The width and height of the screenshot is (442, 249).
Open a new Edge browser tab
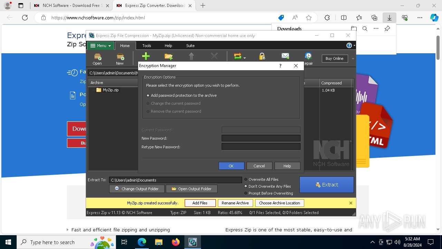coord(203,6)
